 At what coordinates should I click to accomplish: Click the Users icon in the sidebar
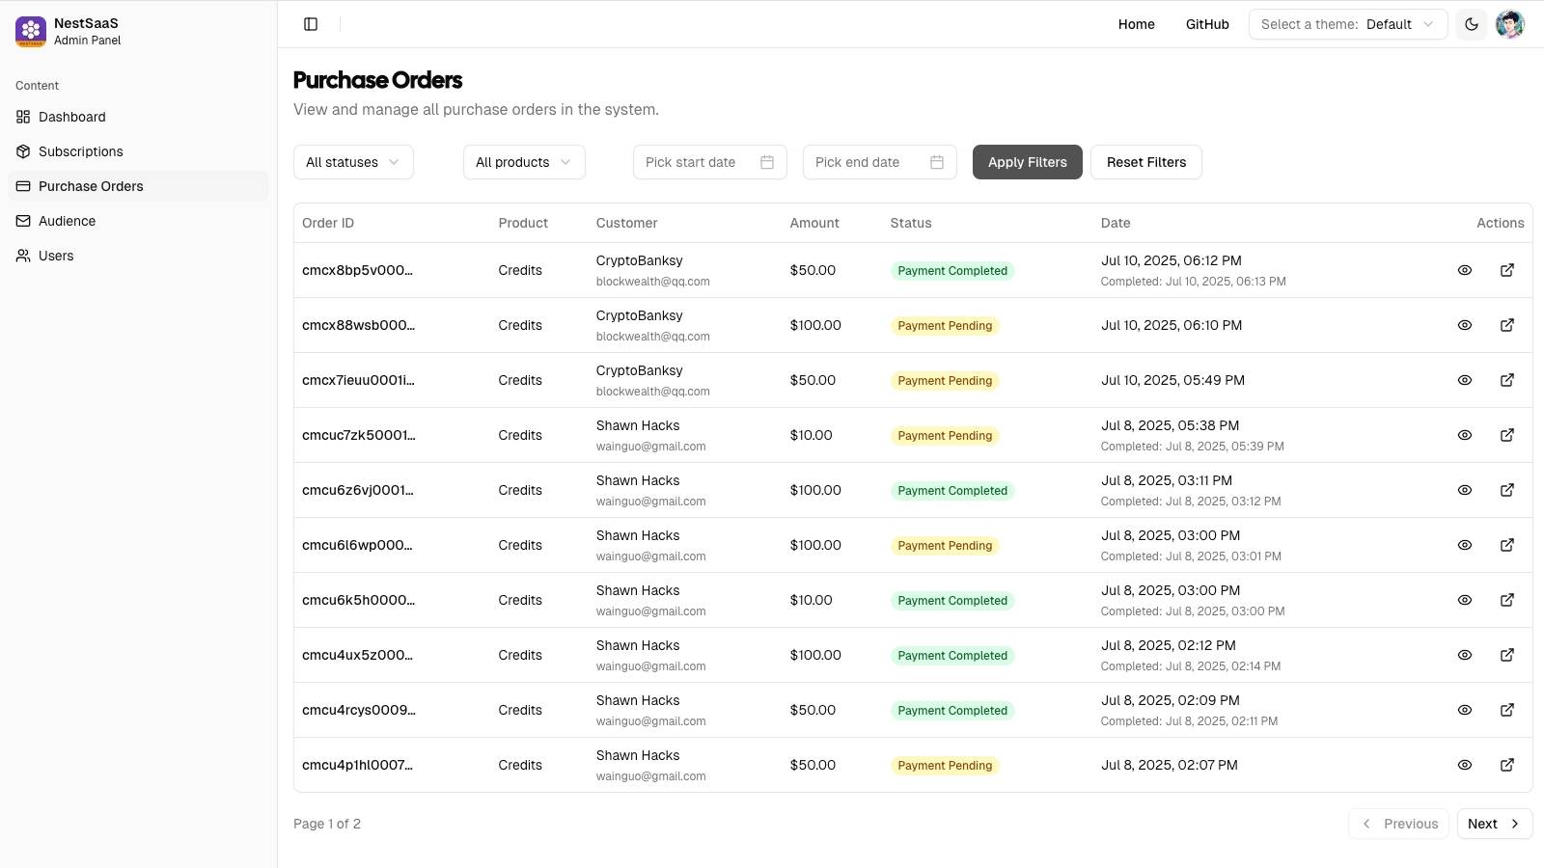[x=21, y=256]
